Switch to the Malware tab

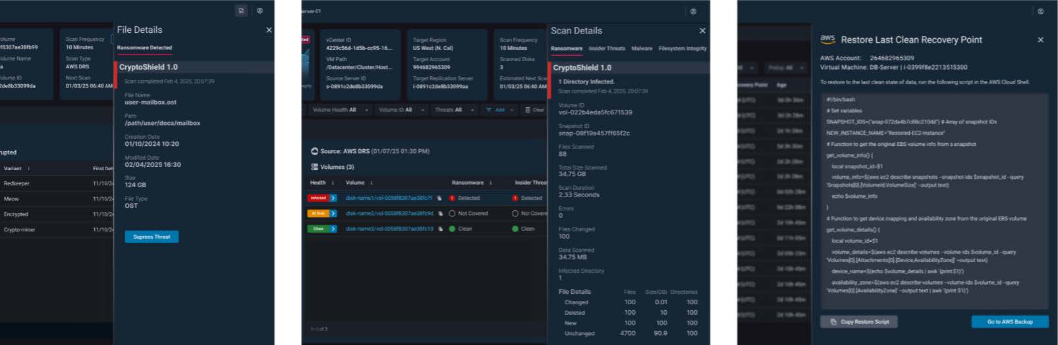coord(642,49)
